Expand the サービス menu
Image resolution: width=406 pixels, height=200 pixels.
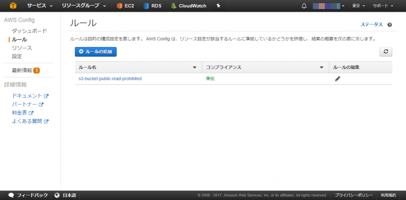40,6
